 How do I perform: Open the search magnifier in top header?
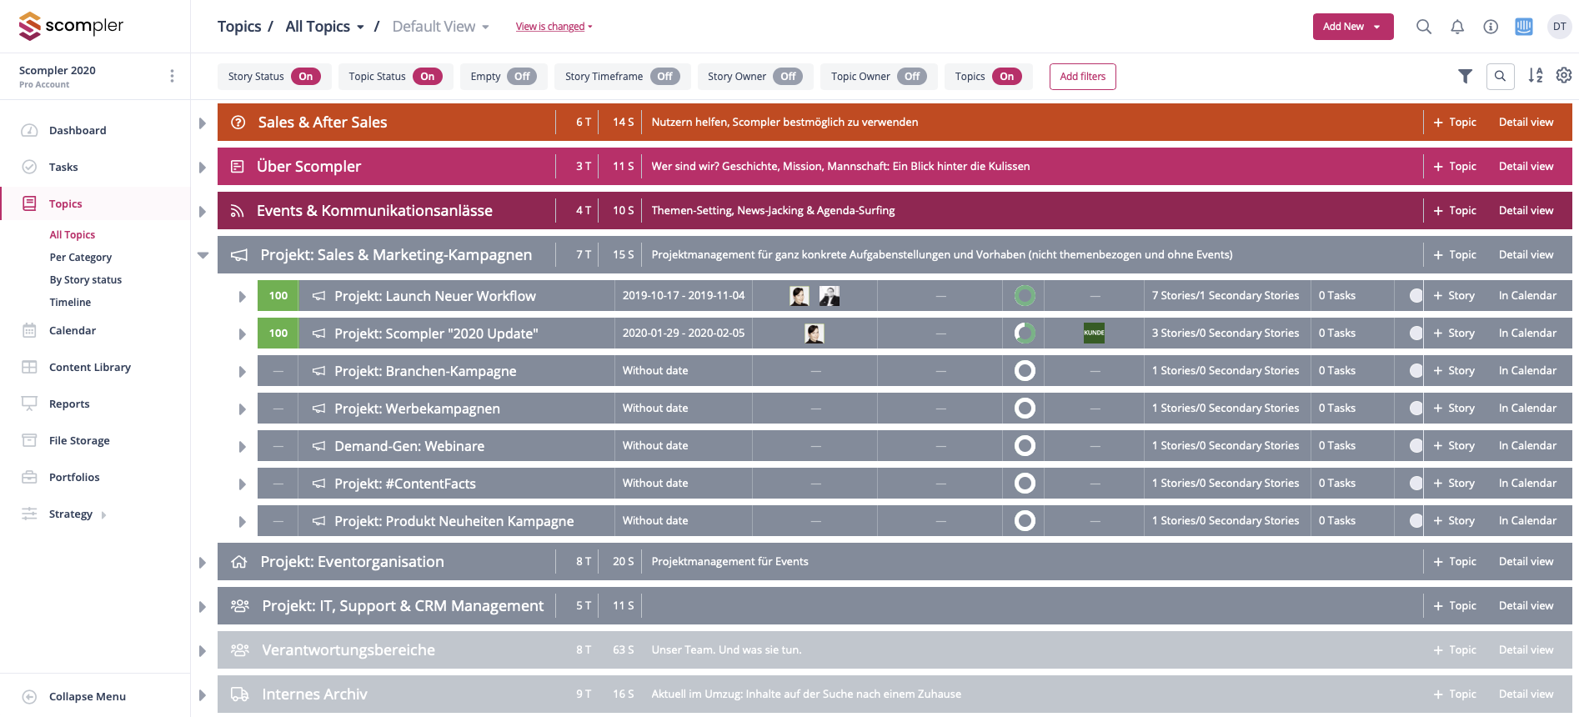coord(1424,27)
